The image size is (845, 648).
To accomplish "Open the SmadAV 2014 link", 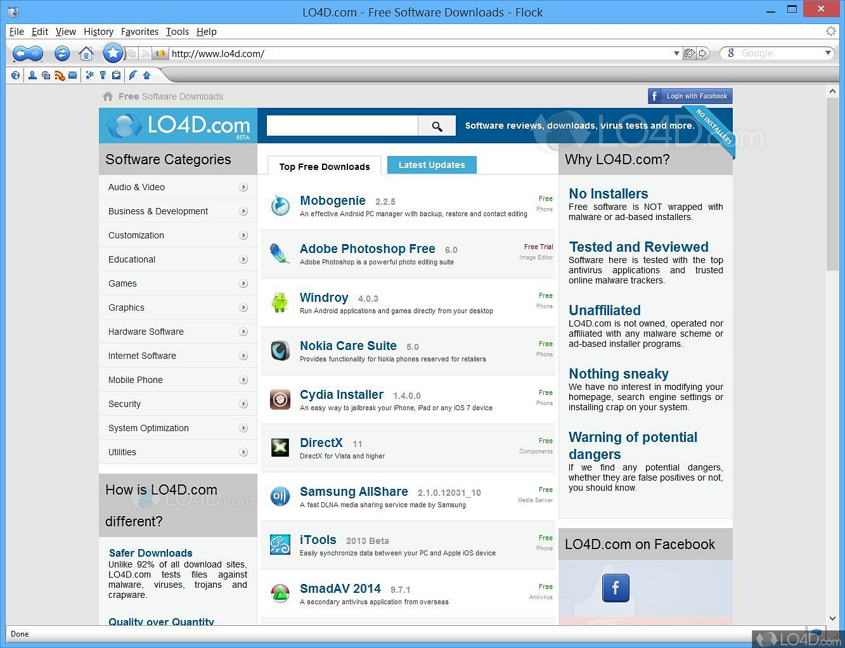I will (340, 588).
